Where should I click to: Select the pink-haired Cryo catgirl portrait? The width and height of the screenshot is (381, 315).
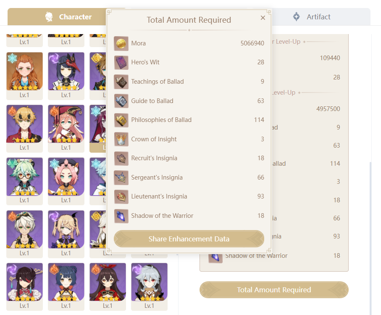(x=66, y=177)
